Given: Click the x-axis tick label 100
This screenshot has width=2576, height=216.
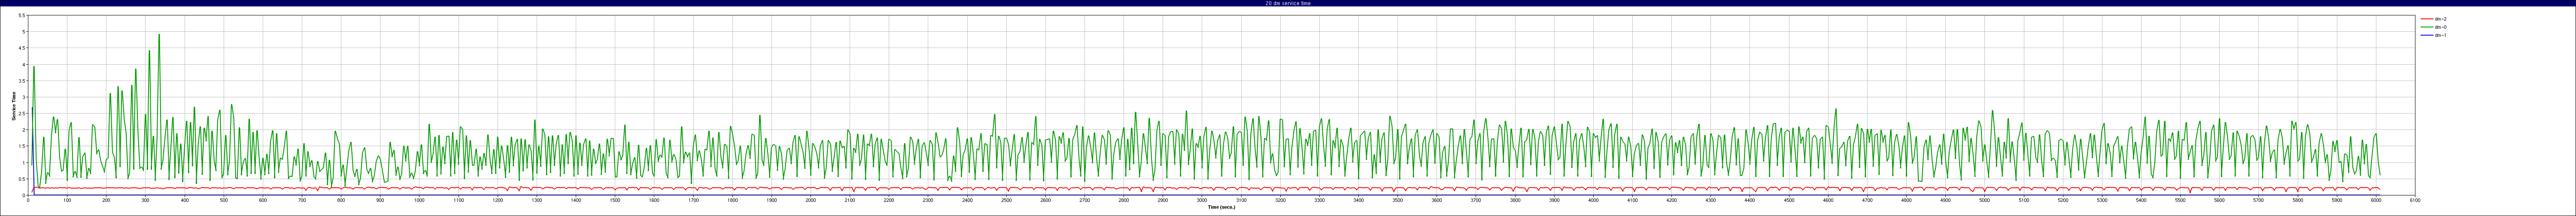Looking at the screenshot, I should click(x=67, y=200).
